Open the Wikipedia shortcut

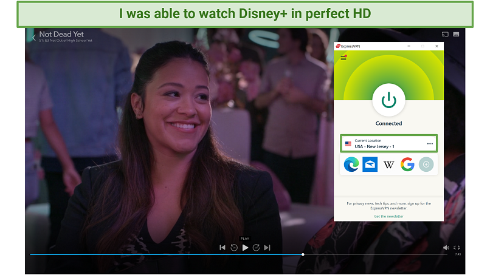[x=388, y=164]
